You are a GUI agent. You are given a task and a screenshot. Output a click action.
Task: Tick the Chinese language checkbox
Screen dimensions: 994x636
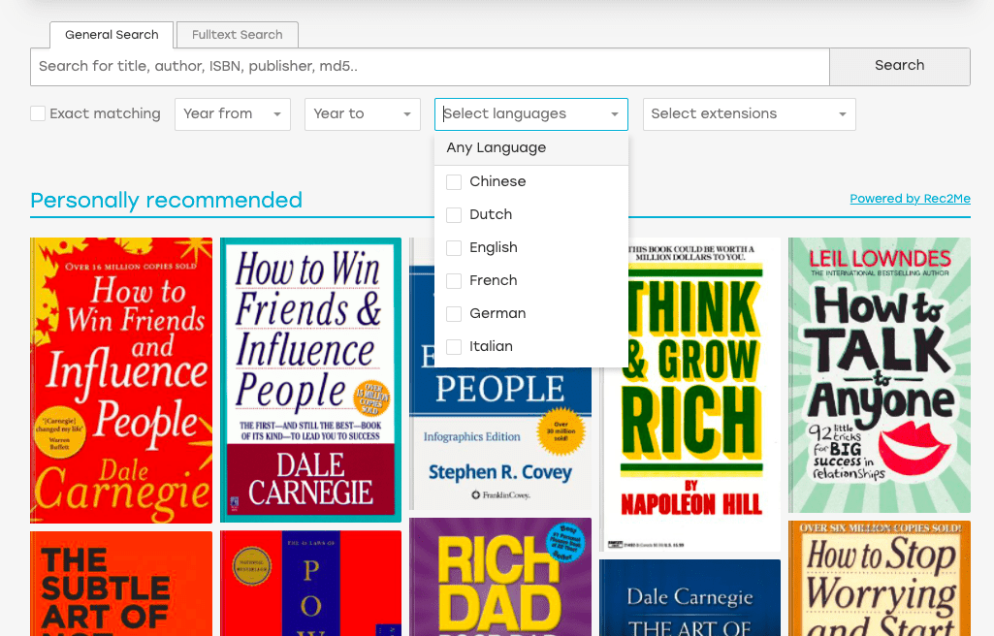pos(454,182)
